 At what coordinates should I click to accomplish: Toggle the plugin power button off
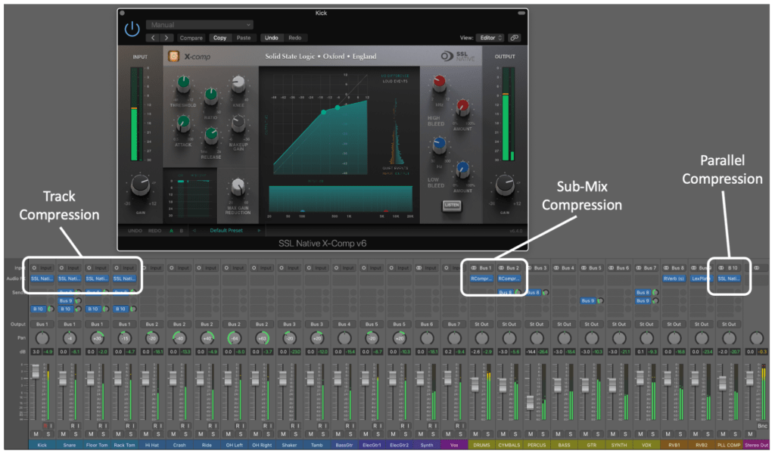pos(132,28)
